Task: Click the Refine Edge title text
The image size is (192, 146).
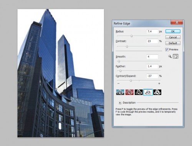Action: [x=122, y=23]
